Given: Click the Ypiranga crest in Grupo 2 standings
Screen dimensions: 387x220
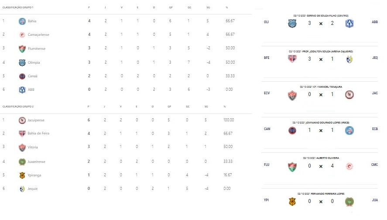Looking at the screenshot, I should (x=22, y=175).
